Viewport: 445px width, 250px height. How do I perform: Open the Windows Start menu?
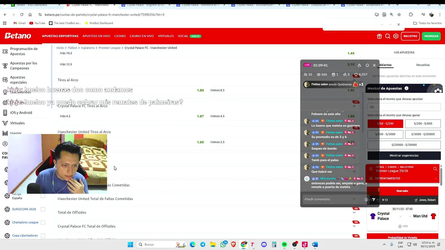click(130, 244)
